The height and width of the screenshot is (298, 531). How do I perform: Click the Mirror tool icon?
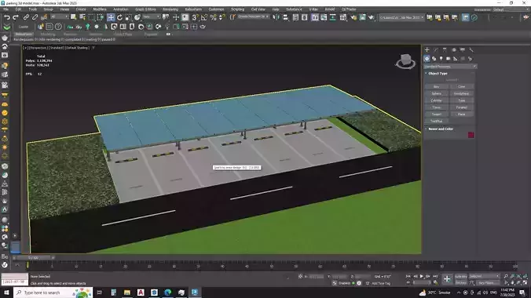pyautogui.click(x=276, y=17)
